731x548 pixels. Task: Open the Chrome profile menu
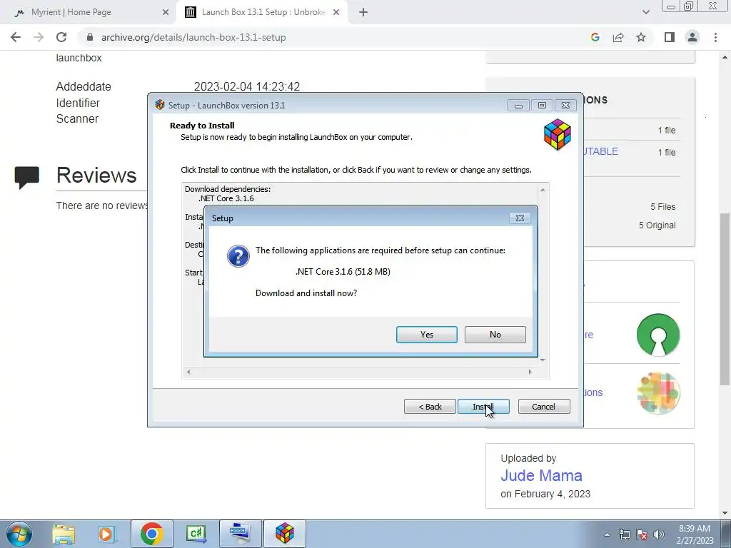(x=692, y=37)
